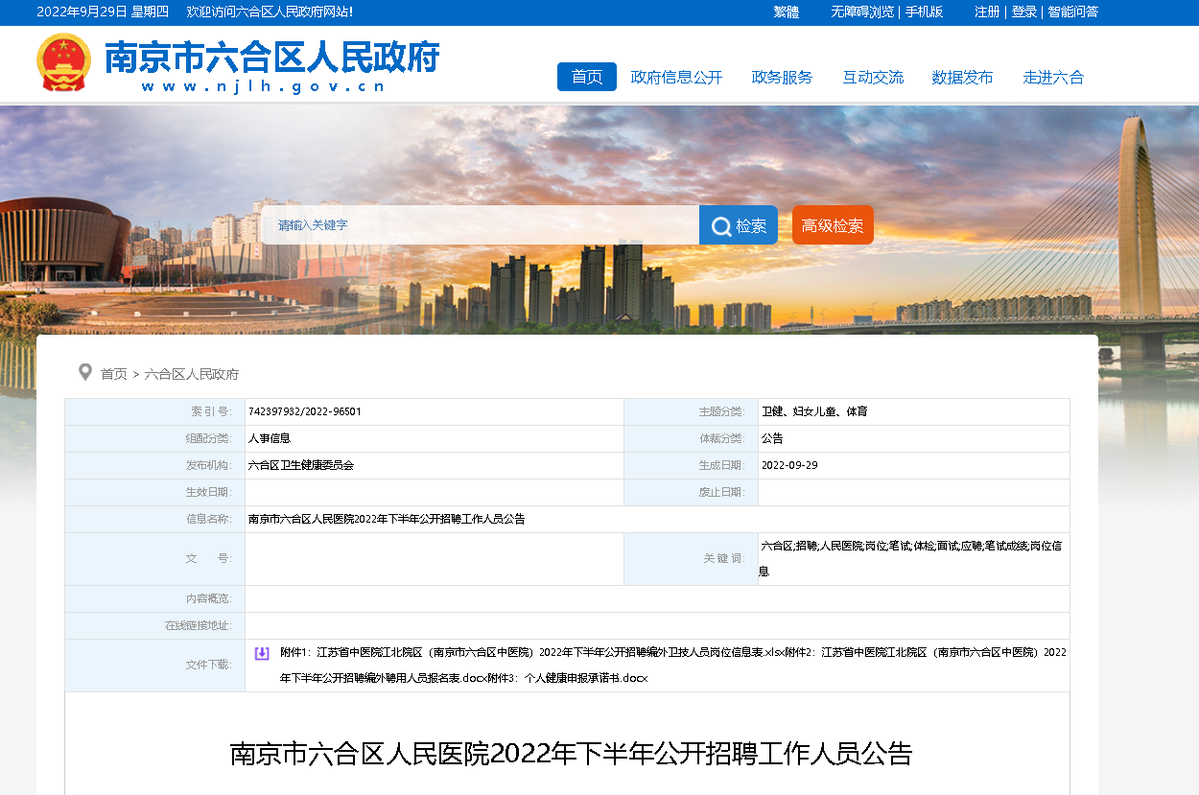1199x795 pixels.
Task: Click the 注册 register link
Action: click(987, 12)
